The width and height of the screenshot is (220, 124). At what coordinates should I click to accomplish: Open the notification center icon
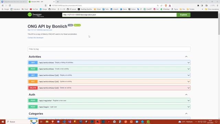216,122
